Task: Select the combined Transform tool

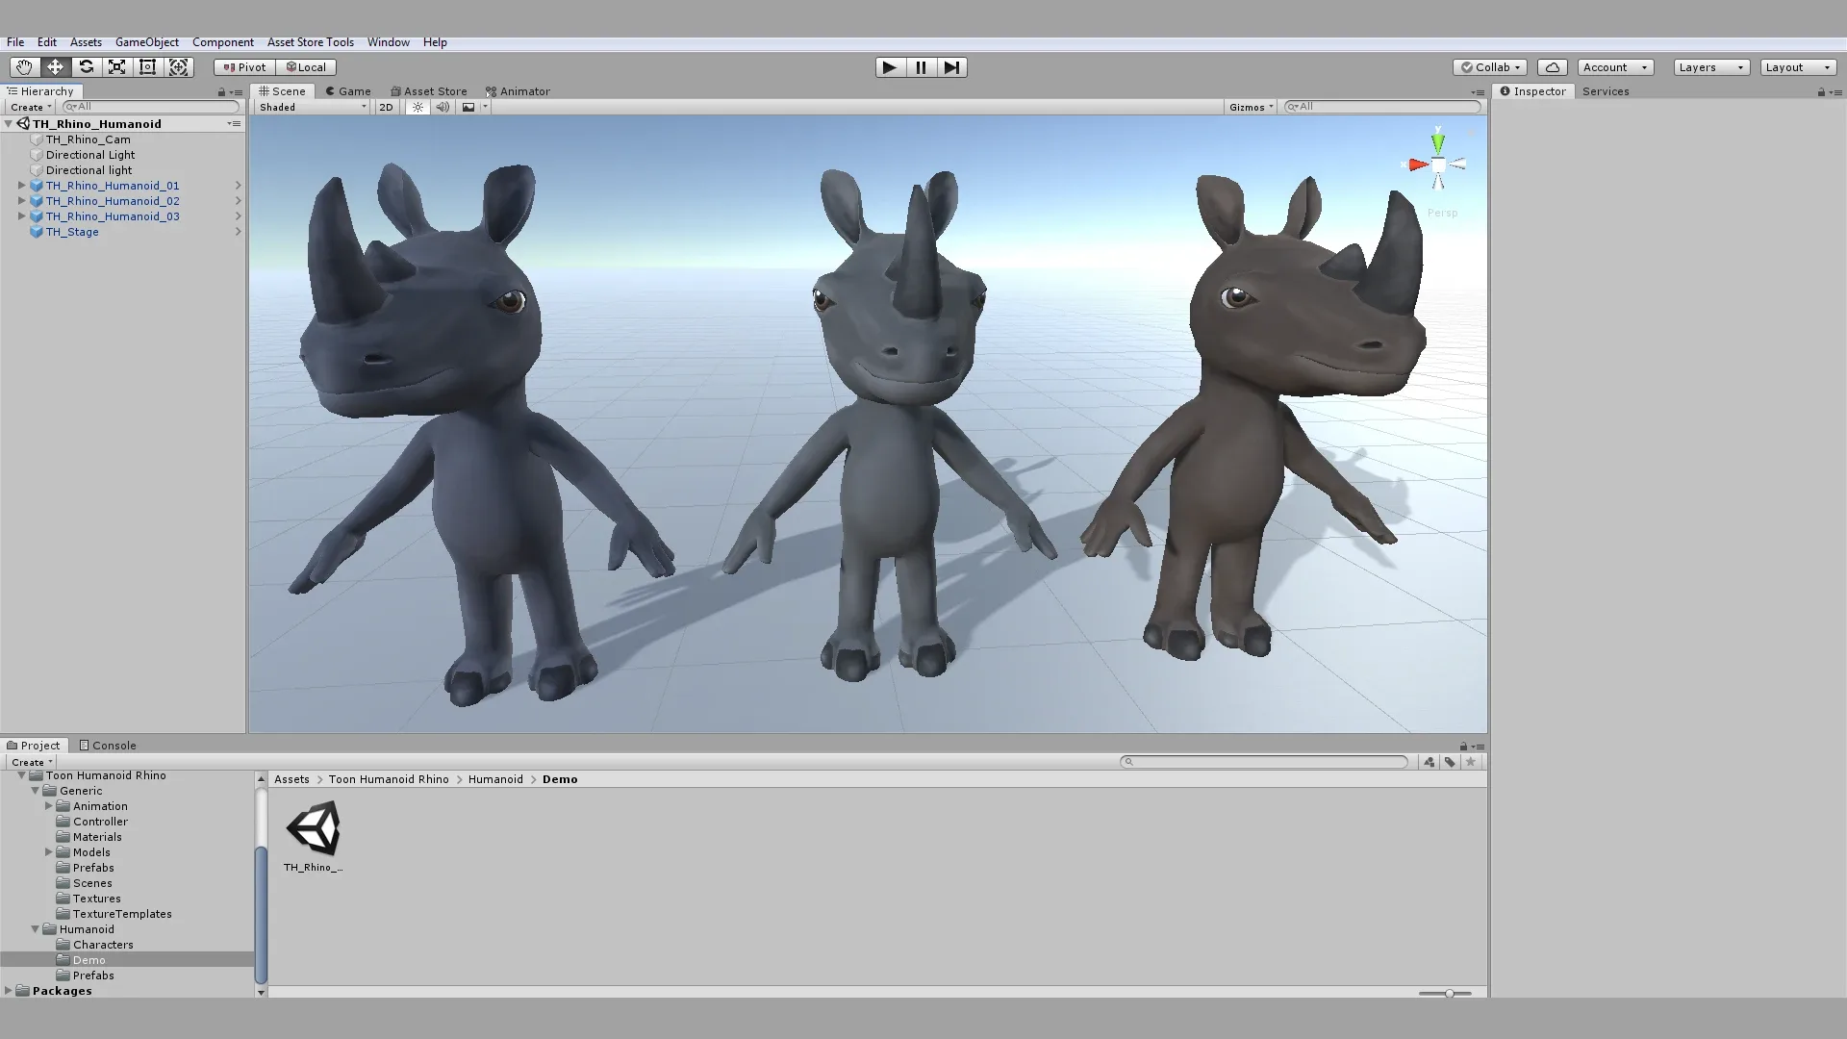Action: (x=178, y=67)
